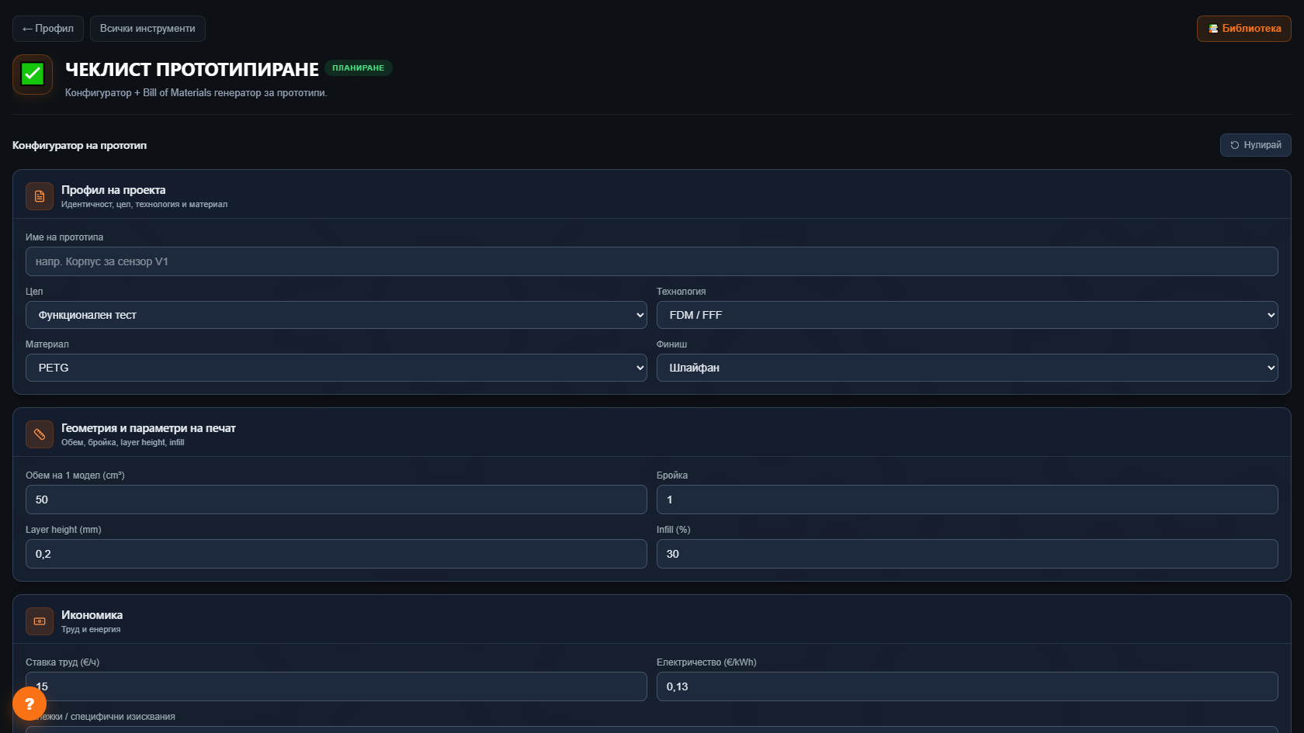Click the ПЛАНИРАНЕ status badge
Viewport: 1304px width, 733px height.
click(x=359, y=68)
